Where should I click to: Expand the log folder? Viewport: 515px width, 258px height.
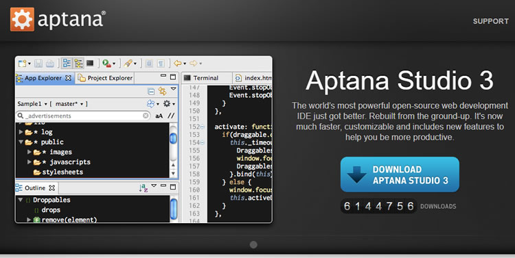(x=21, y=132)
